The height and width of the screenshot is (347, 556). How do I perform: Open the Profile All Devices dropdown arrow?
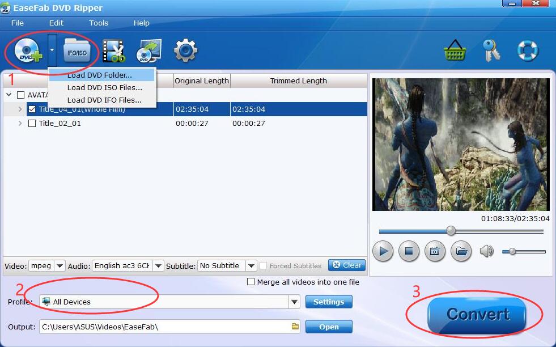pos(294,302)
